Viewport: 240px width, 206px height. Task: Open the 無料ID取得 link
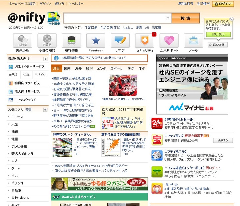click(186, 4)
